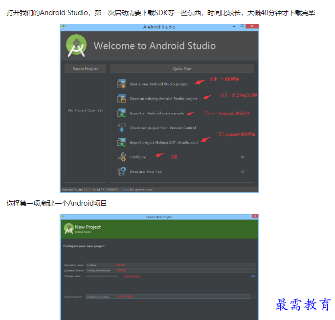Viewport: 335px width, 320px height.
Task: Click the Package name value text
Action: click(x=102, y=276)
